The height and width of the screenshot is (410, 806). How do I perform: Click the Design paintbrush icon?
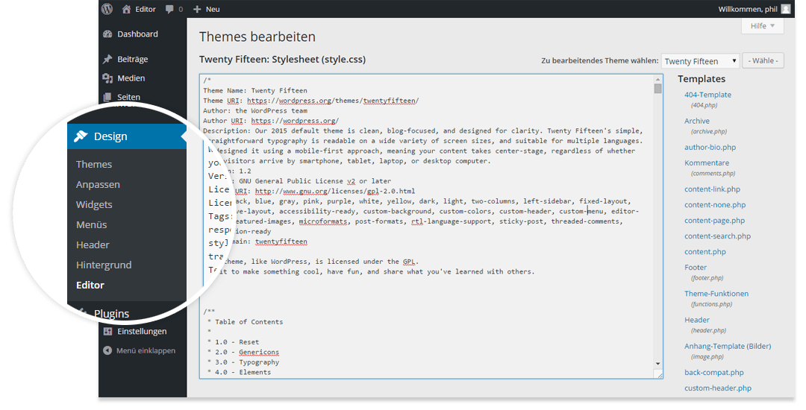81,136
